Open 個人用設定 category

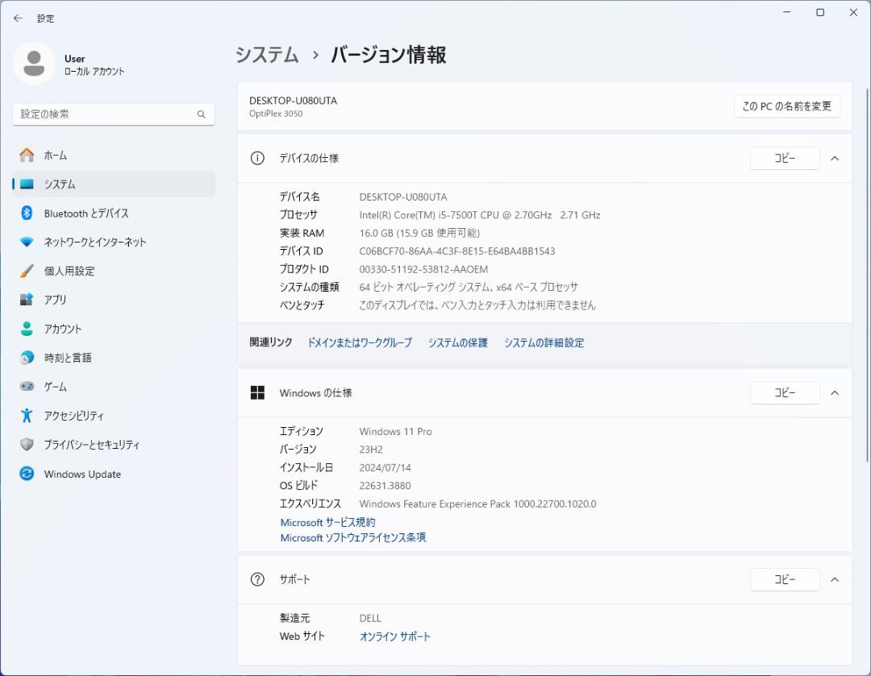(114, 271)
